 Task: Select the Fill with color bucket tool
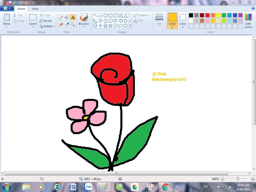(x=67, y=17)
